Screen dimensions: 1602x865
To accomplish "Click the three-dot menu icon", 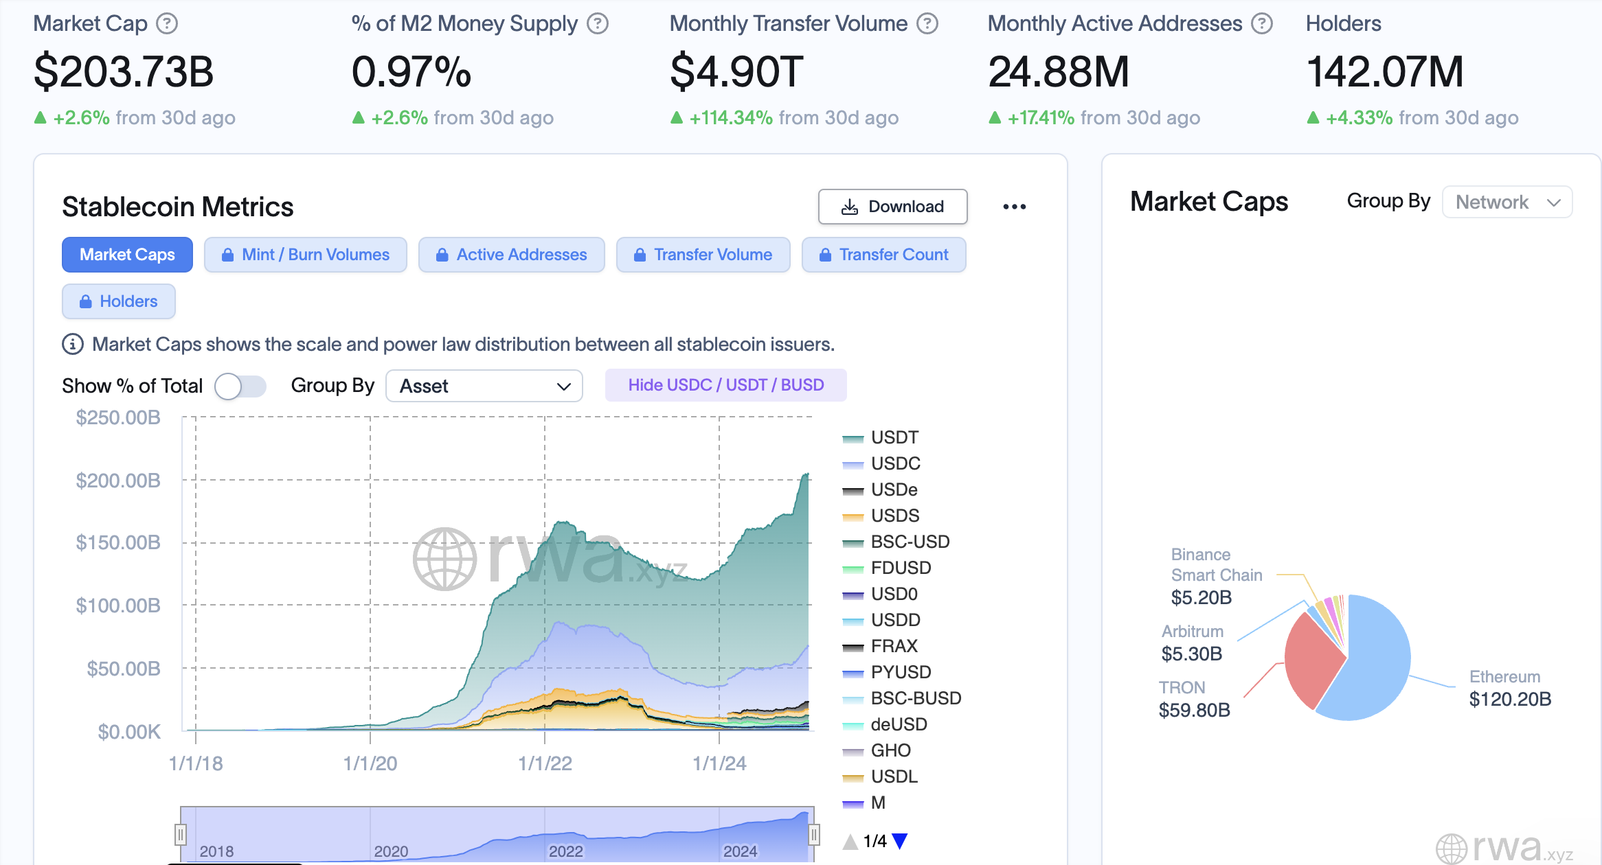I will click(1013, 205).
